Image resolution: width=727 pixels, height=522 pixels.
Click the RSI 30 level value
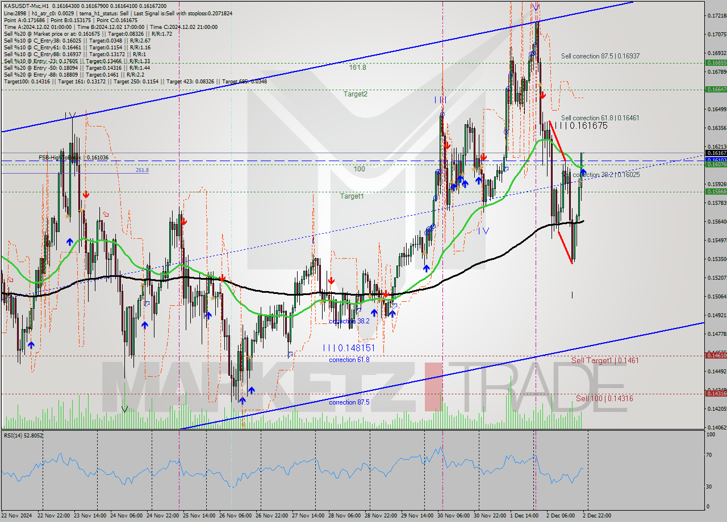pyautogui.click(x=710, y=486)
